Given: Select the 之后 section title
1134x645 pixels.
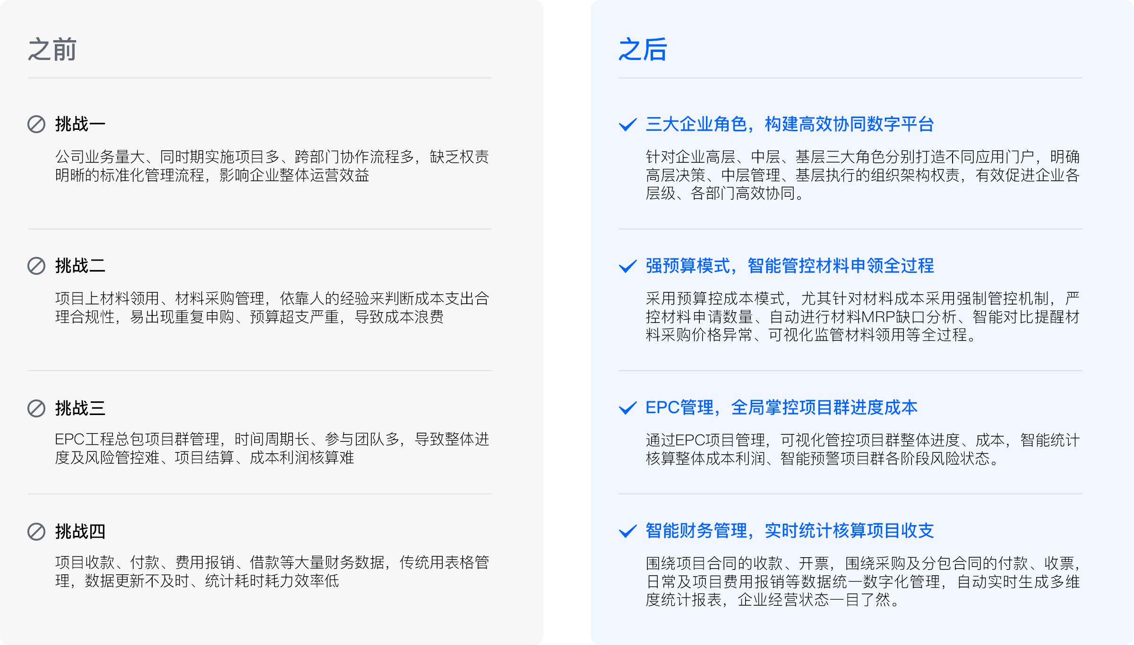Looking at the screenshot, I should click(x=643, y=50).
